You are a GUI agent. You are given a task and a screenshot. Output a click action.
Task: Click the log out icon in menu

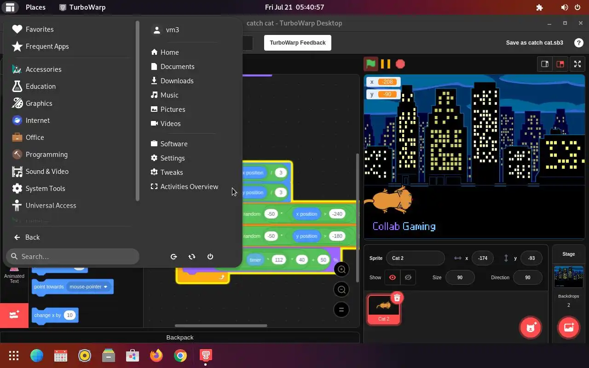tap(173, 257)
